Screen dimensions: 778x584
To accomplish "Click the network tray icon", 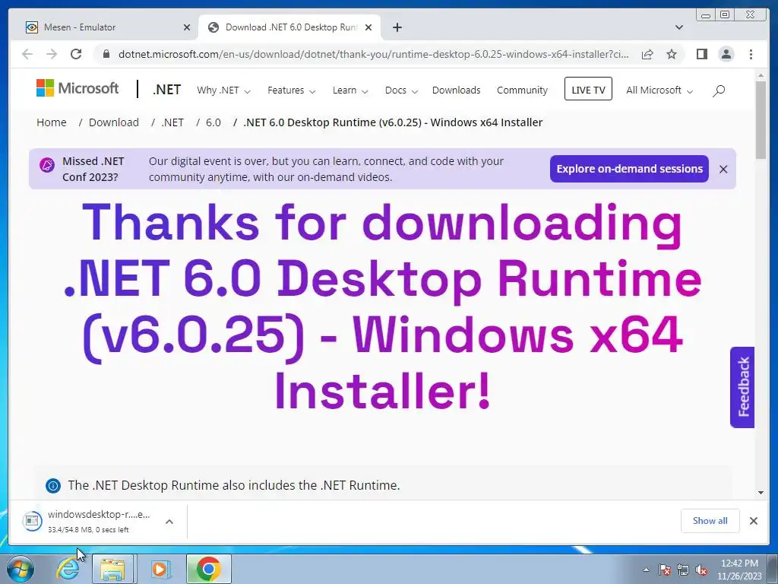I will tap(683, 570).
